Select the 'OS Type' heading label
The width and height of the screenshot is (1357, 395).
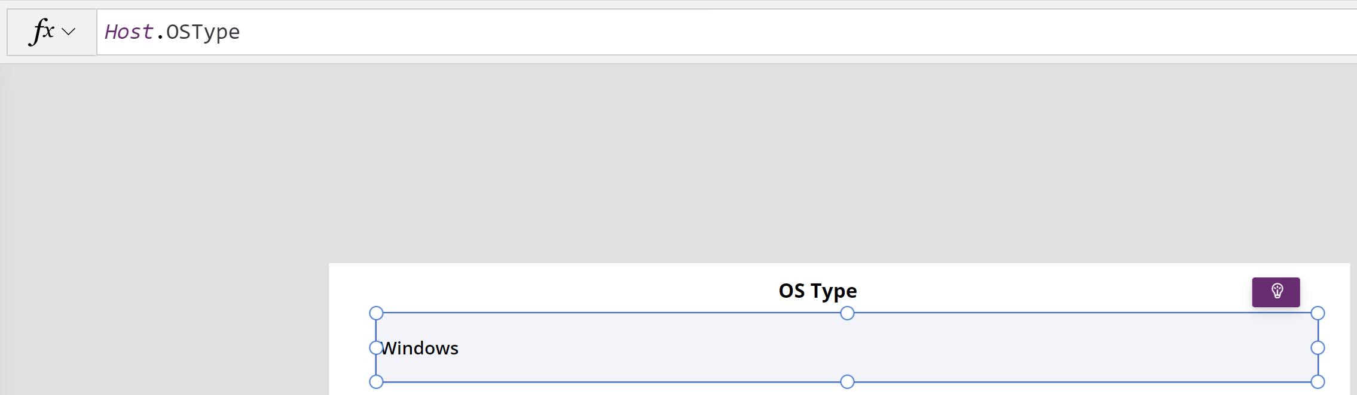(817, 291)
